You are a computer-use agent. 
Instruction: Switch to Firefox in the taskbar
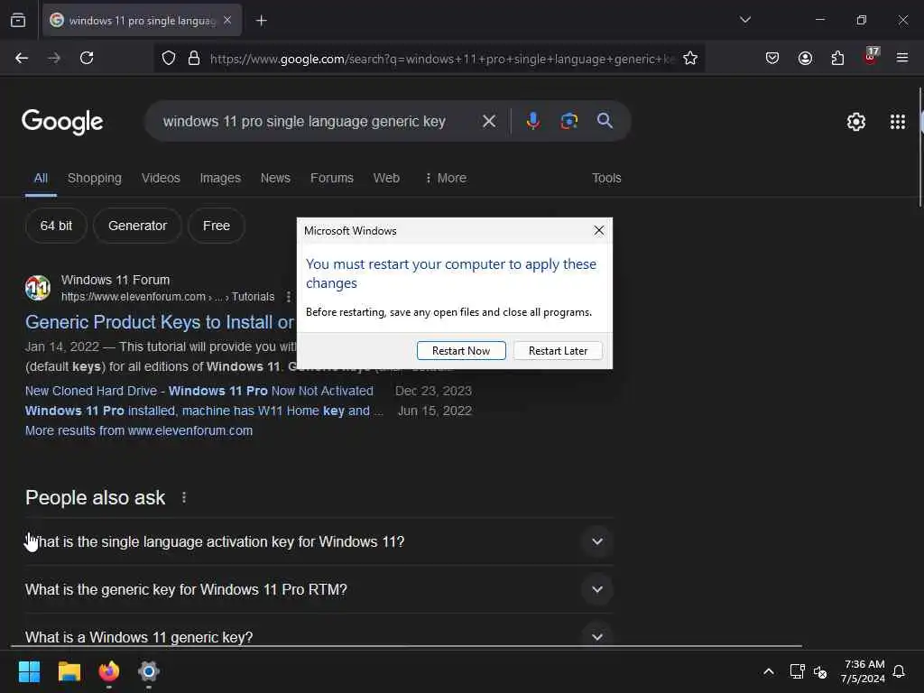[x=109, y=671]
